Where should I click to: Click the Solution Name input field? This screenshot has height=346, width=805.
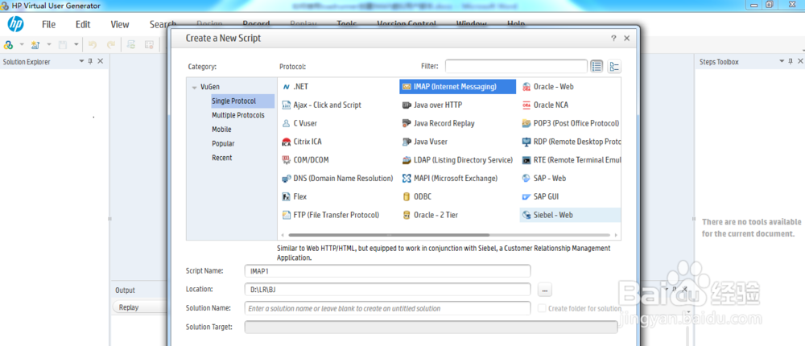click(x=388, y=308)
